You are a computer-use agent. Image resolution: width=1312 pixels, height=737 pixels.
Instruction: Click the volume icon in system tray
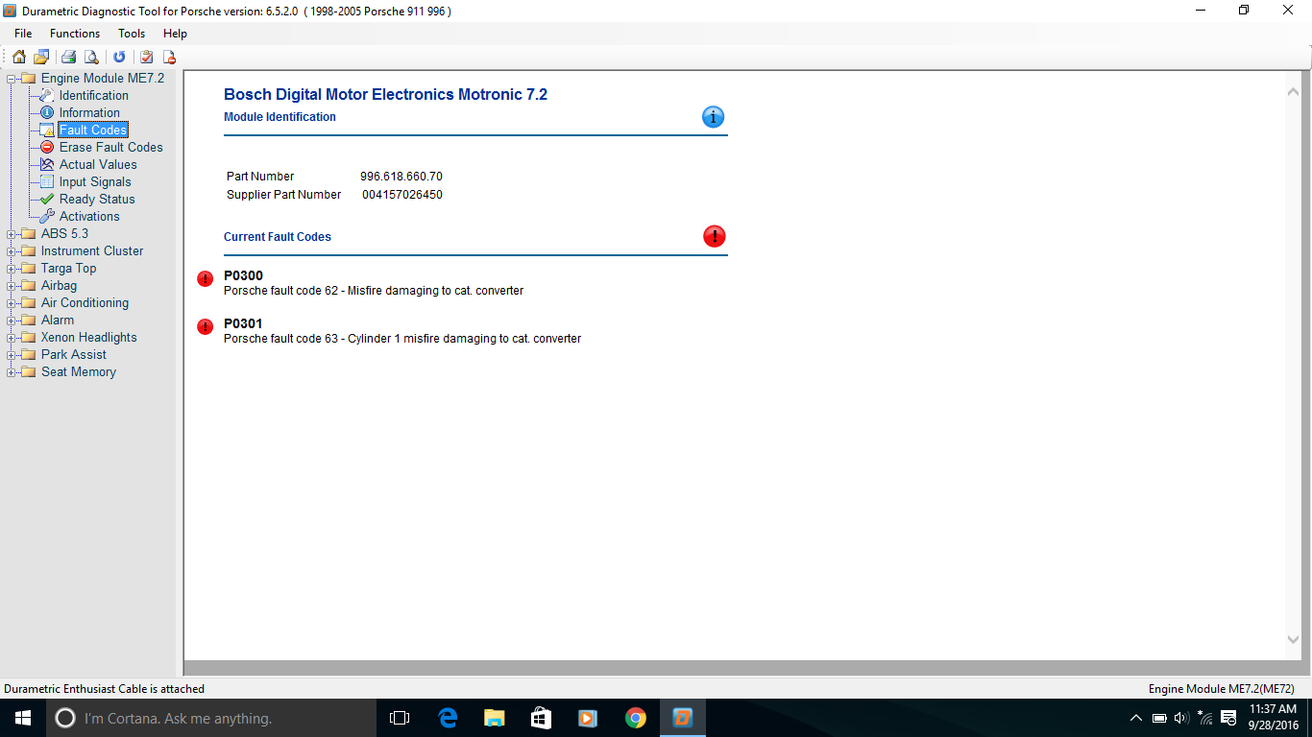pyautogui.click(x=1181, y=718)
